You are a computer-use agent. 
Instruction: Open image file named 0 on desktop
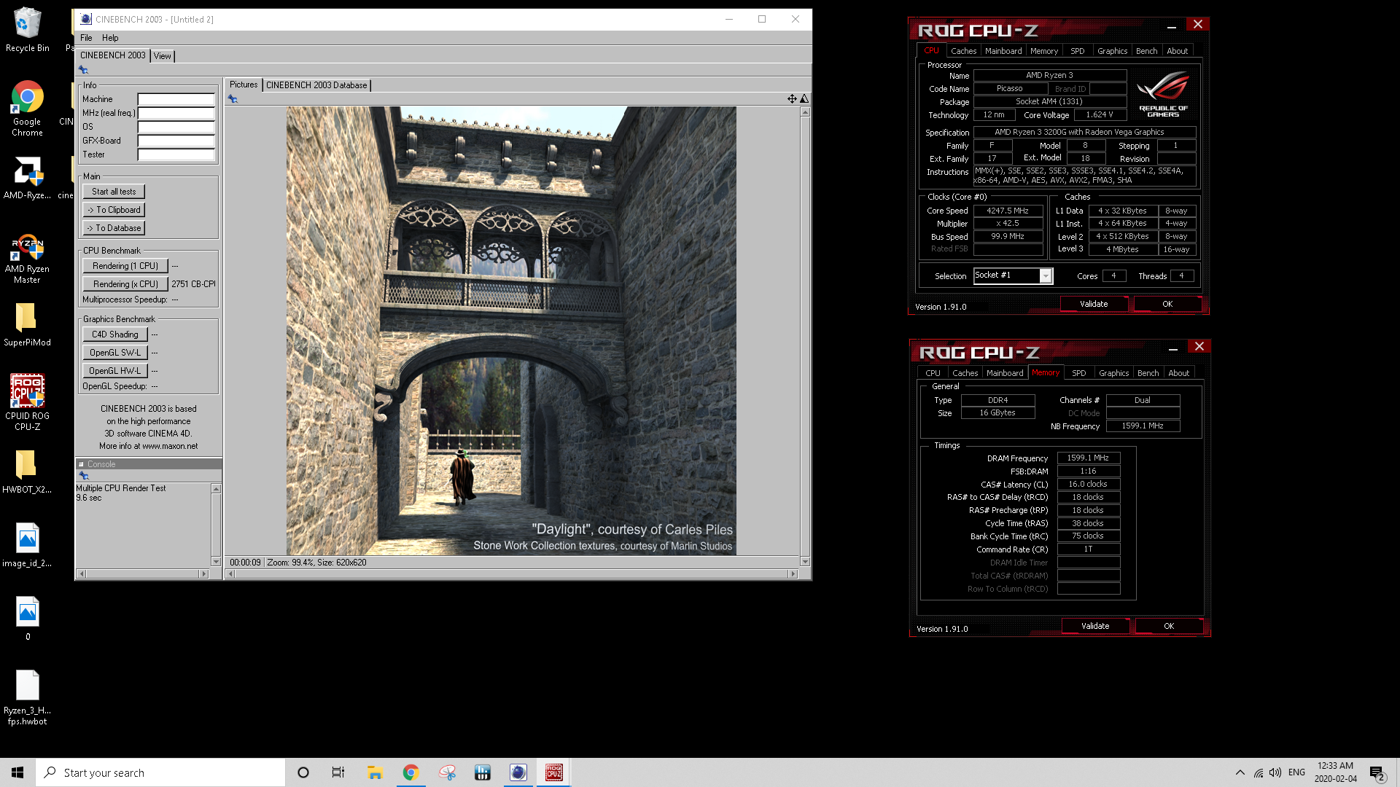click(27, 619)
